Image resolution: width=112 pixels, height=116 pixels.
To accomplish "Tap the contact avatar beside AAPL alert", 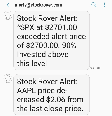I will (x=8, y=78).
